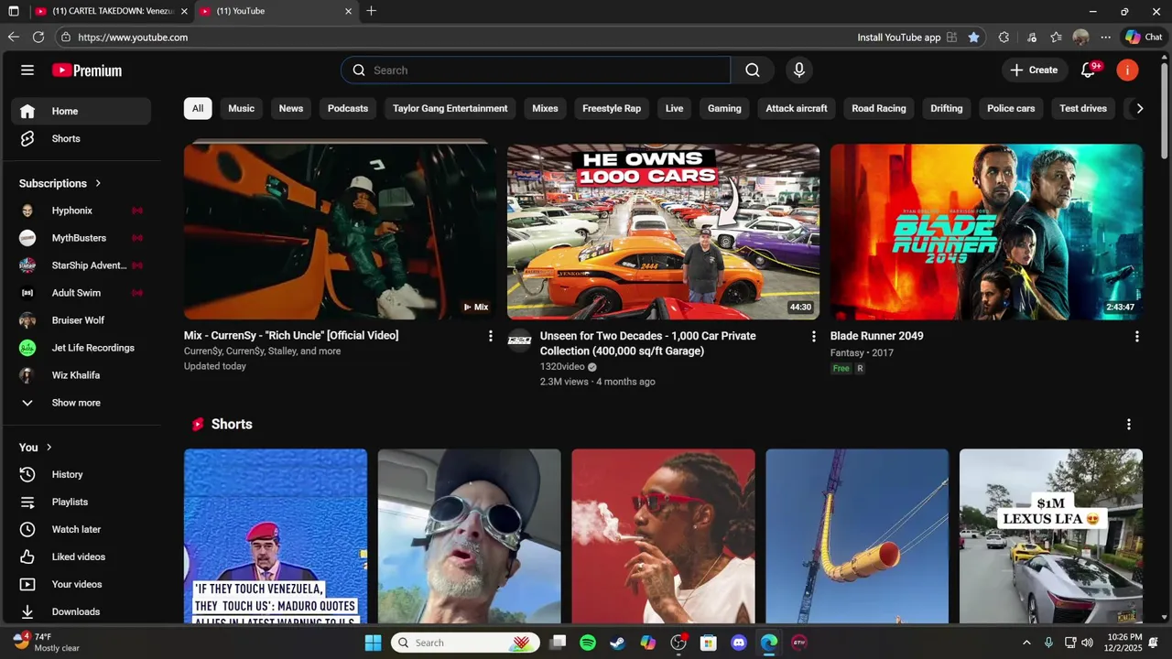Open Spotify from the taskbar

click(x=588, y=643)
